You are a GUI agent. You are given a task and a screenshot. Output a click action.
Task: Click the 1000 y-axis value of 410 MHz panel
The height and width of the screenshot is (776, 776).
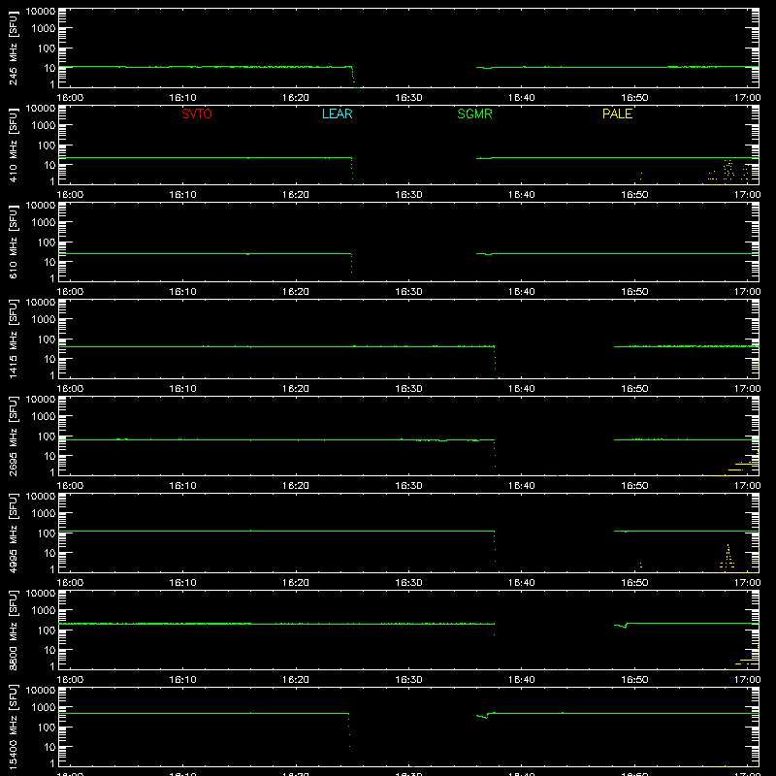(44, 126)
